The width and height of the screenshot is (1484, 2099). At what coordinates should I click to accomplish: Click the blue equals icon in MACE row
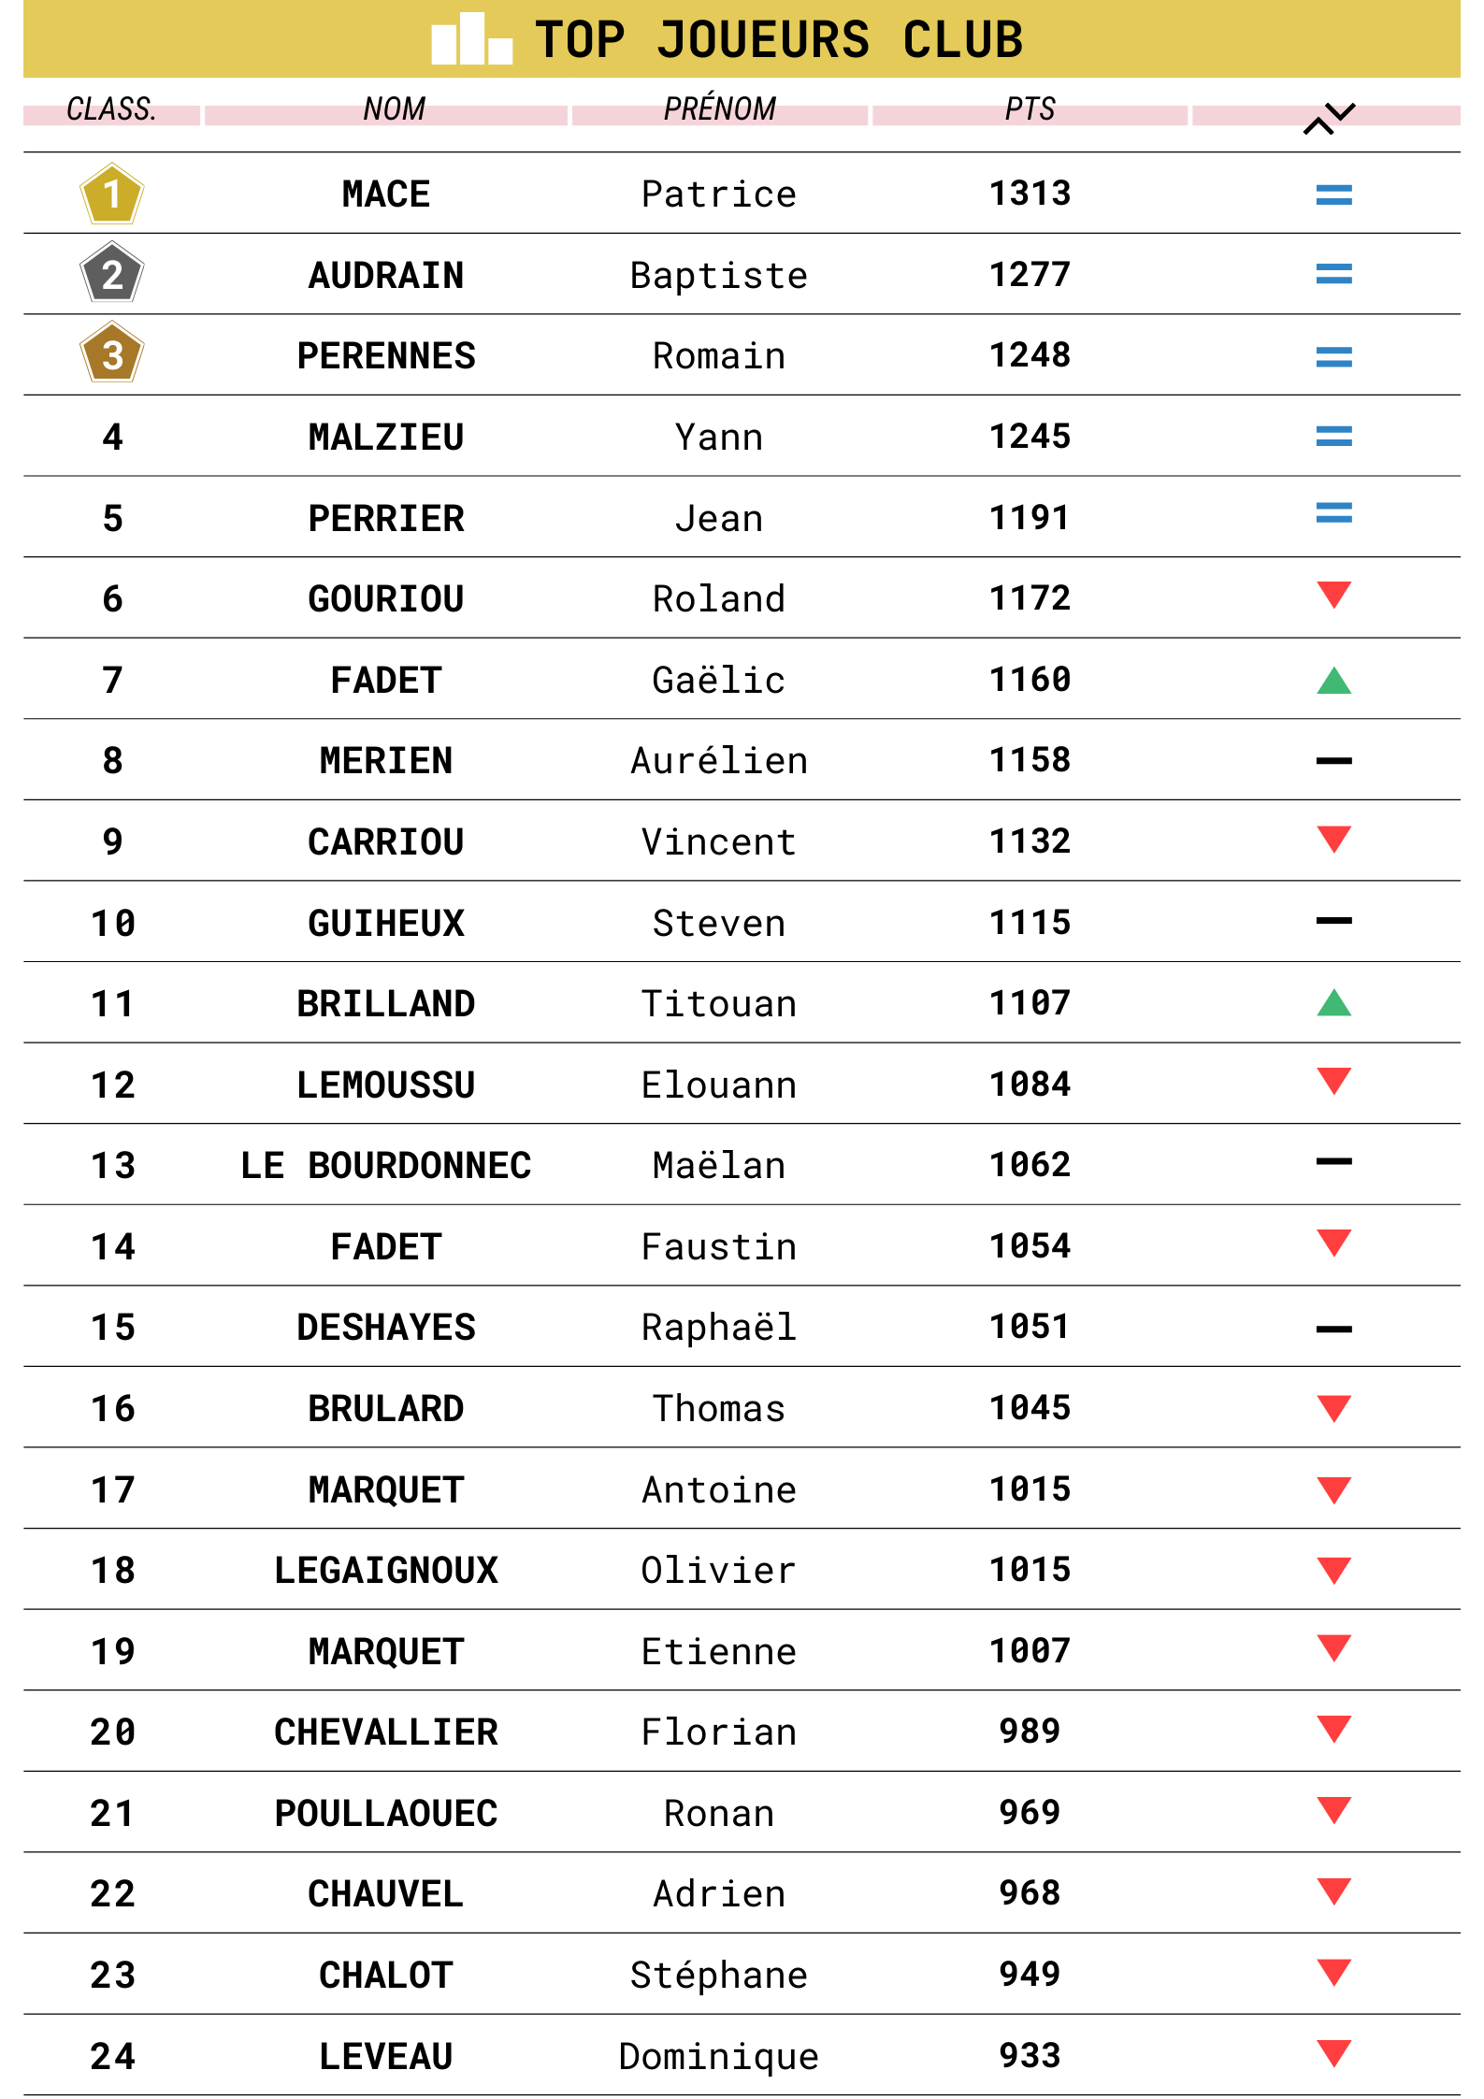point(1333,194)
